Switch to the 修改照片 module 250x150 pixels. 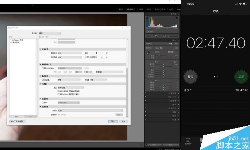coord(131,9)
